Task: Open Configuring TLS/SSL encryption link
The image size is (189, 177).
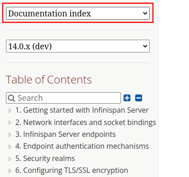Action: coord(72,171)
